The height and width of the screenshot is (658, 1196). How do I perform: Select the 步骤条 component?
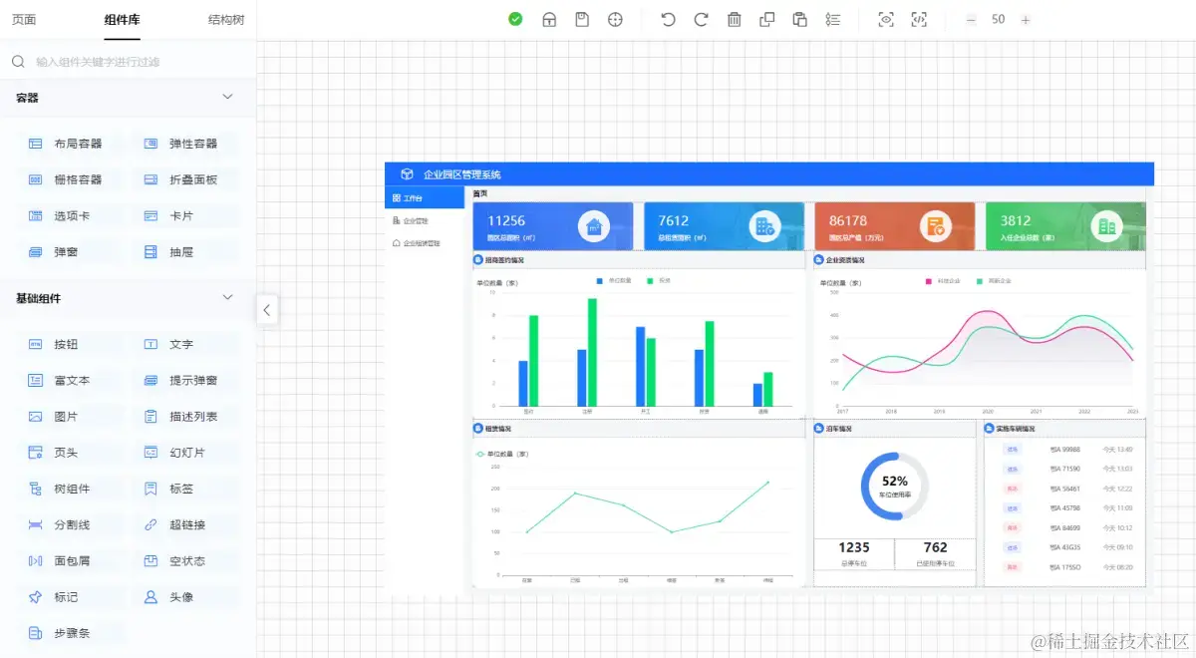(70, 632)
